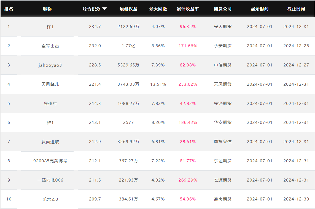Click return rate 28.61%
Viewport: 315px width, 209px height.
click(188, 141)
